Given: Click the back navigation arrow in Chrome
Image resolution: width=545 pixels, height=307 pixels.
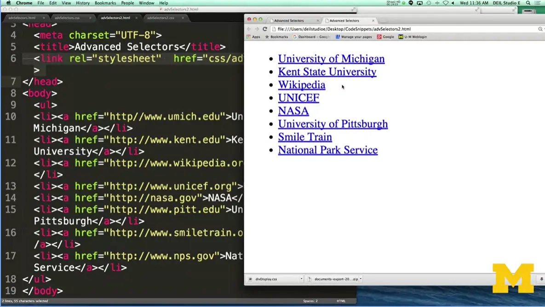Looking at the screenshot, I should tap(248, 28).
